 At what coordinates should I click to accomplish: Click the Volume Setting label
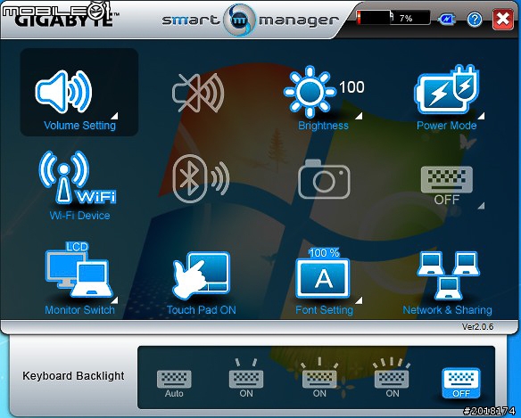(x=79, y=126)
